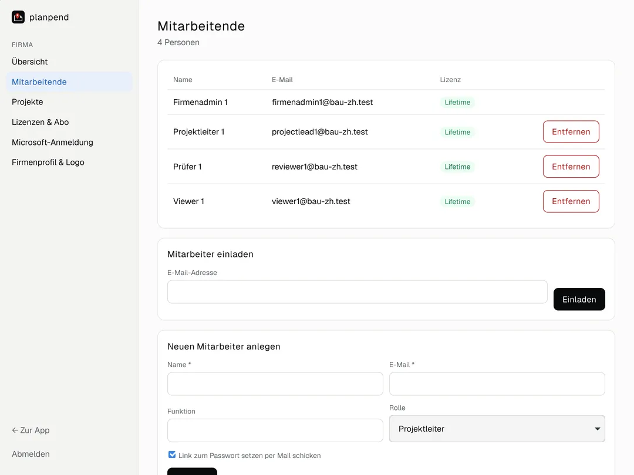Click Lifetime badge in Projektleiter 1 row
This screenshot has height=475, width=634.
[x=457, y=132]
